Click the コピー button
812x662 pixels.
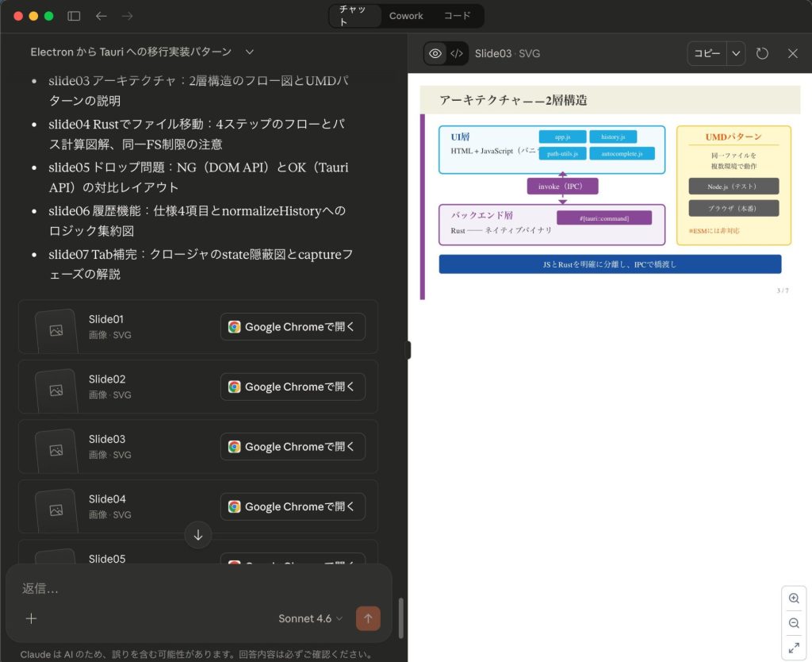pyautogui.click(x=707, y=53)
